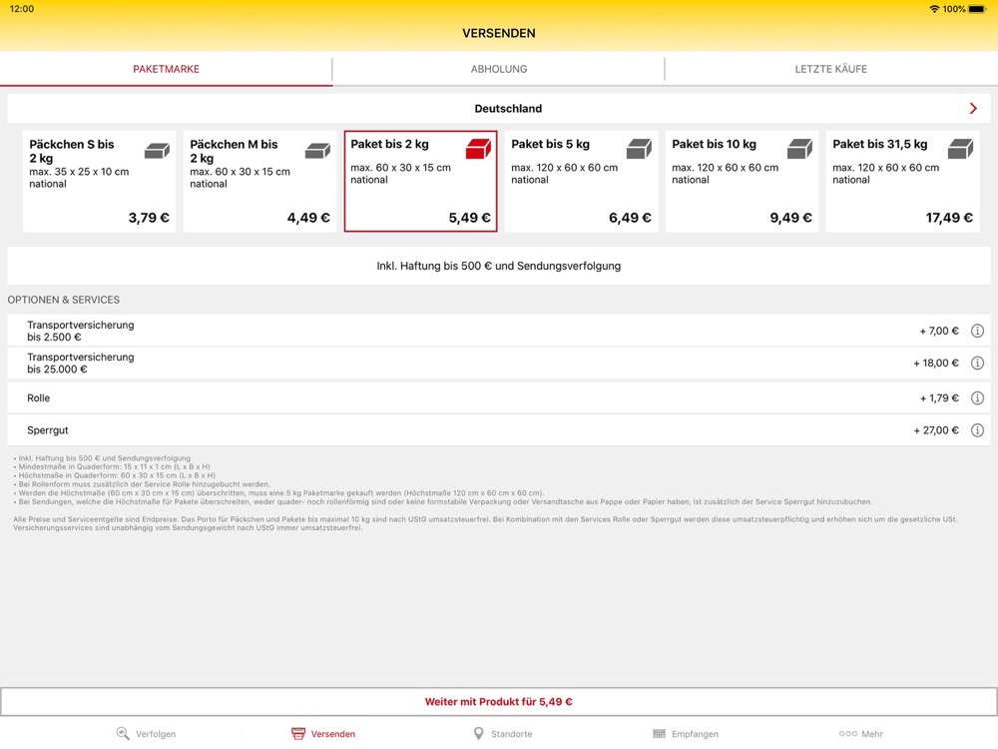Switch to the Abholung tab
This screenshot has height=749, width=998.
(499, 69)
